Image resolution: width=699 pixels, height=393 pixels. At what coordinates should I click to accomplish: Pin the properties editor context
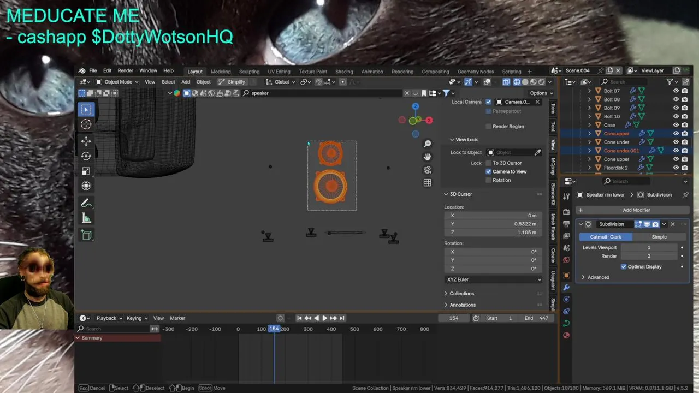[685, 195]
